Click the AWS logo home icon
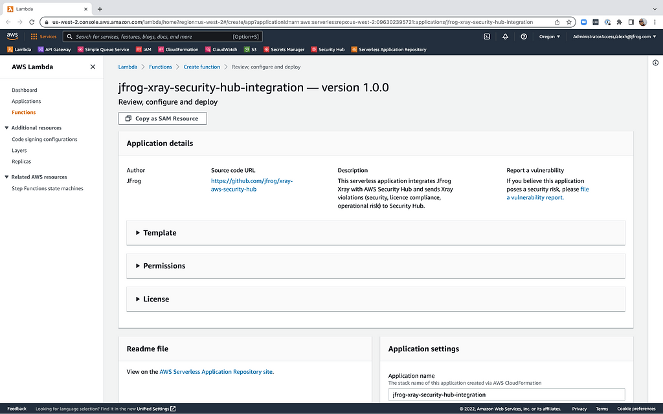663x414 pixels. coord(13,37)
